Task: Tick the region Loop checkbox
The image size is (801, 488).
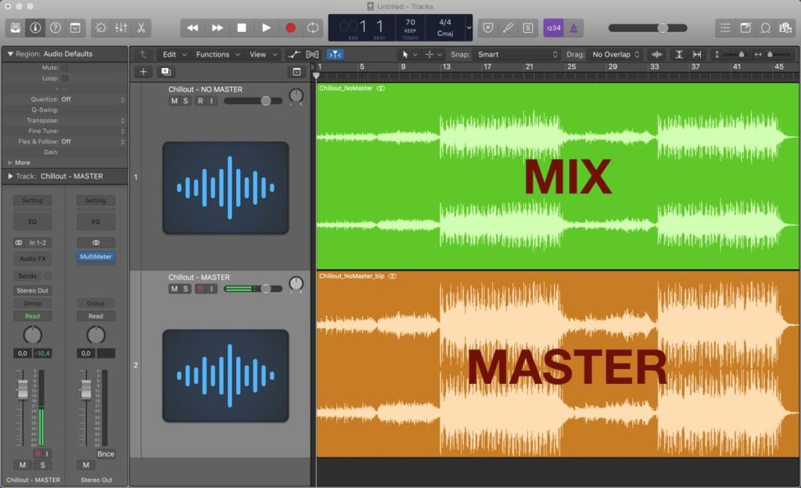Action: click(x=65, y=78)
